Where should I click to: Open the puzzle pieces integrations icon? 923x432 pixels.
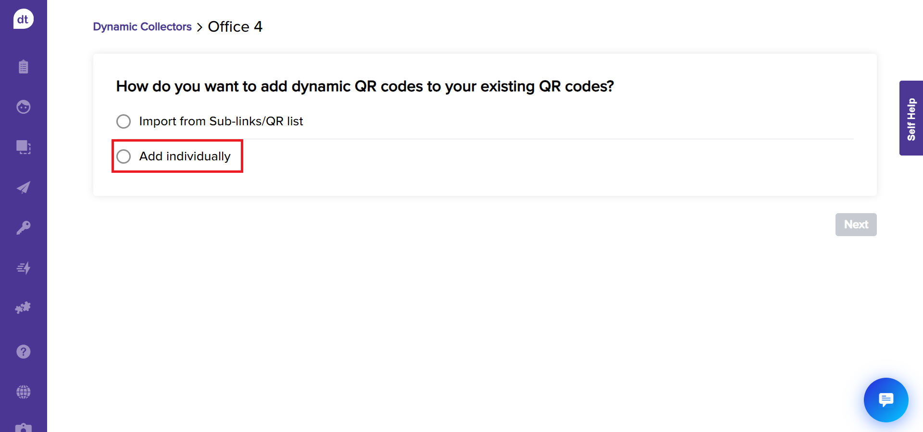point(23,308)
